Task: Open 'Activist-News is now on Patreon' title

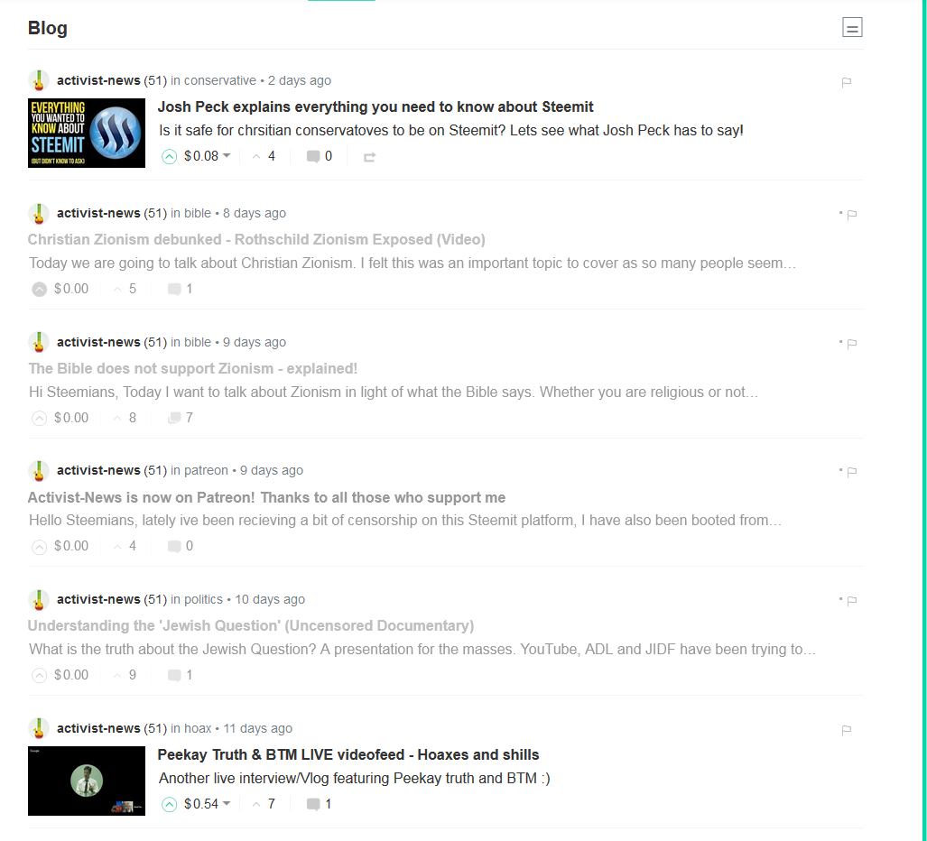Action: 266,497
